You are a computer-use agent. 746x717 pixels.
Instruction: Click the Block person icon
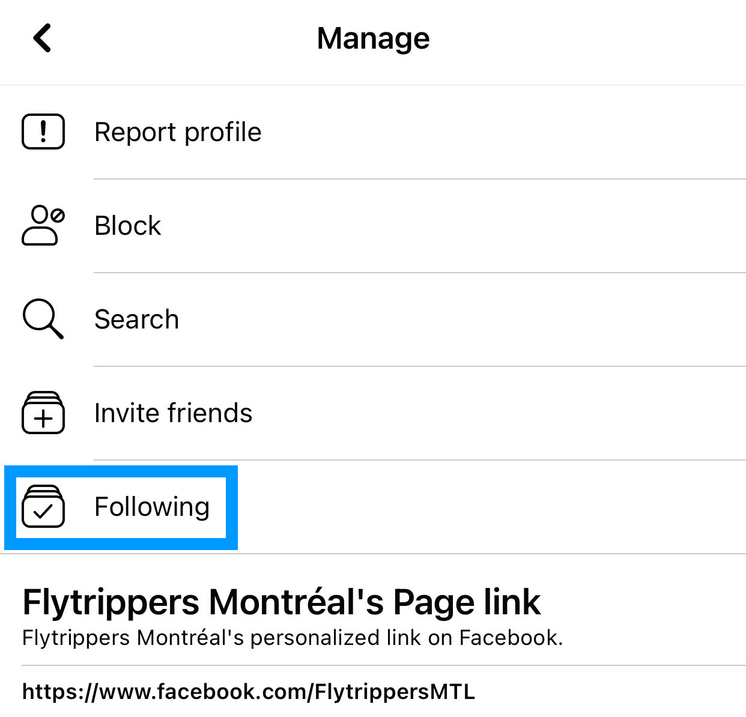coord(43,225)
